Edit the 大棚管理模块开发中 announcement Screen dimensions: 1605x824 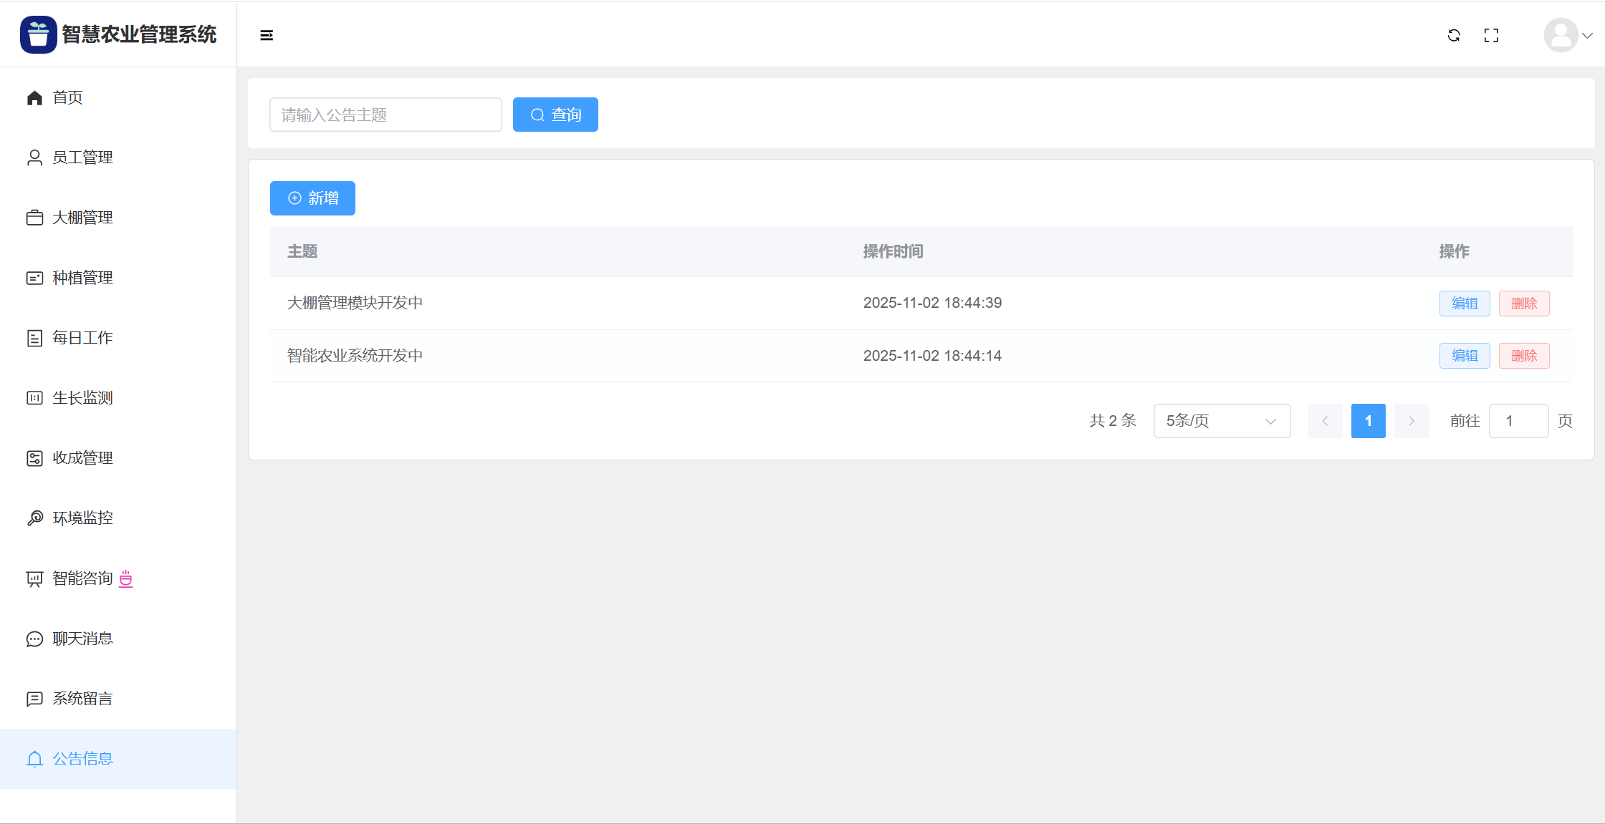(1464, 304)
